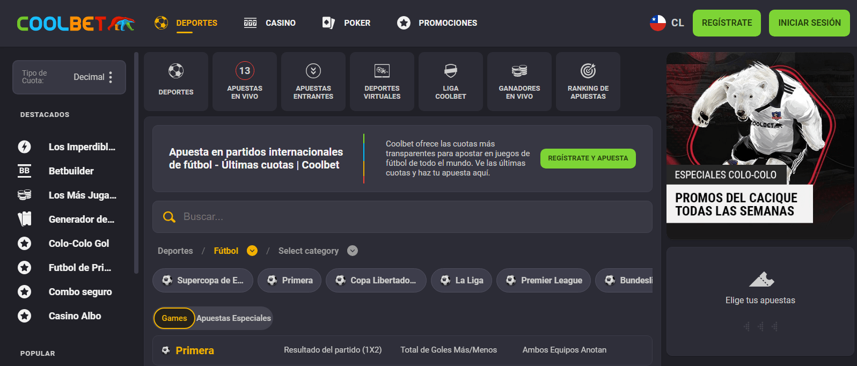Open the Deportes soccer ball tile
The image size is (857, 366).
[176, 82]
